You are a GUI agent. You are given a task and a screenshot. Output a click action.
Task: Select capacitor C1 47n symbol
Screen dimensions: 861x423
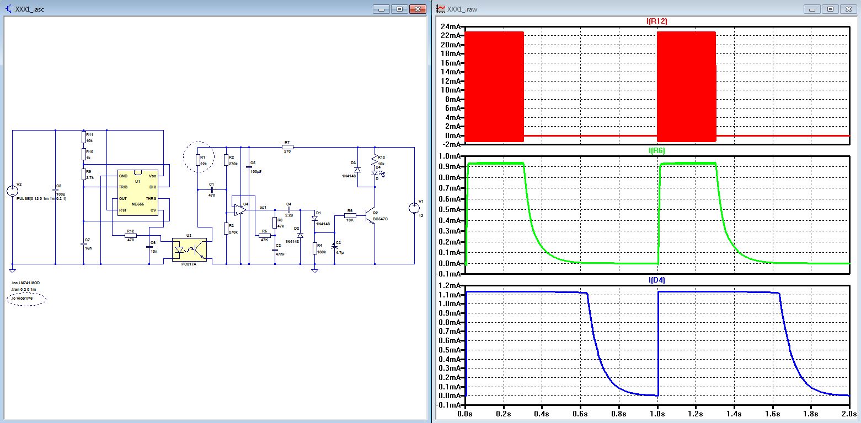coord(211,189)
